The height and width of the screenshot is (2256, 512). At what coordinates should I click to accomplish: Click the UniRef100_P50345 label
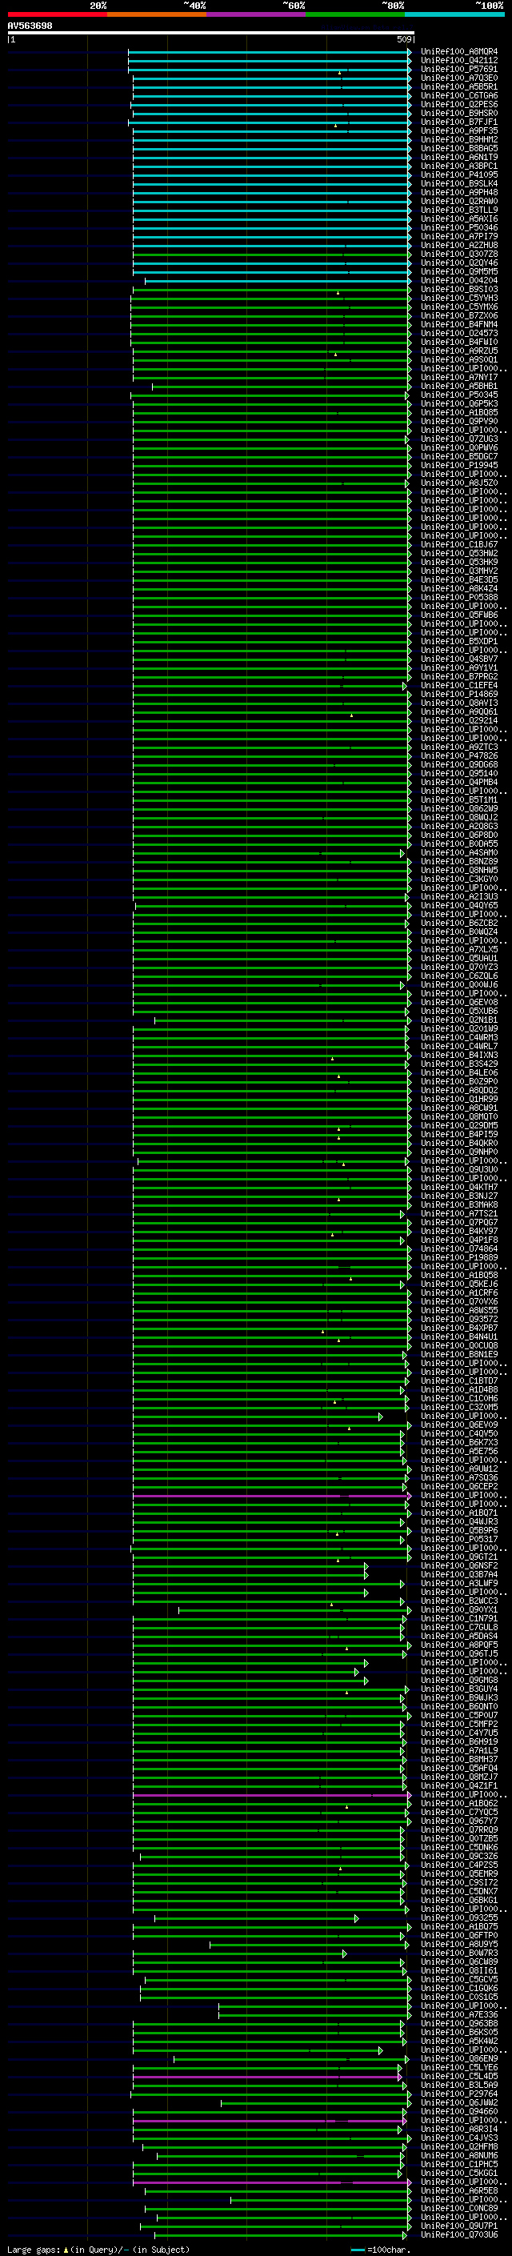click(x=458, y=395)
